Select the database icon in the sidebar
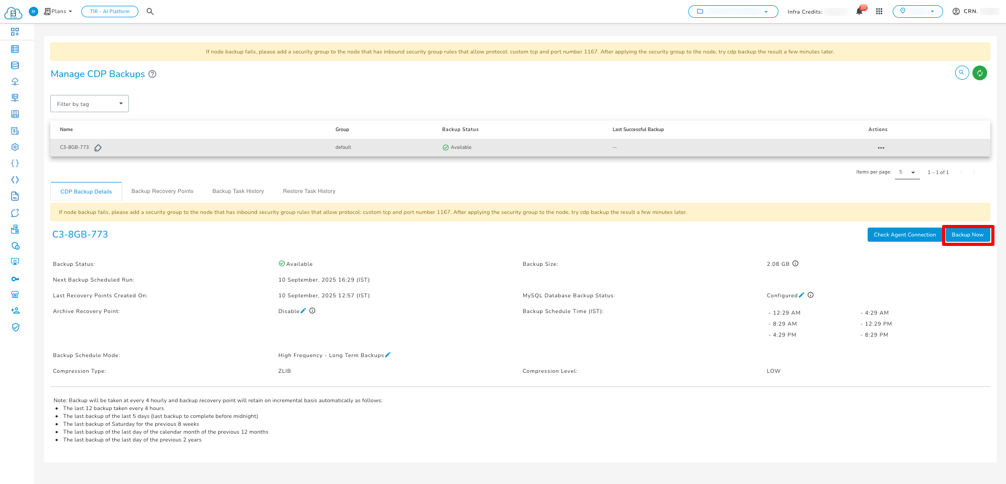 point(15,65)
